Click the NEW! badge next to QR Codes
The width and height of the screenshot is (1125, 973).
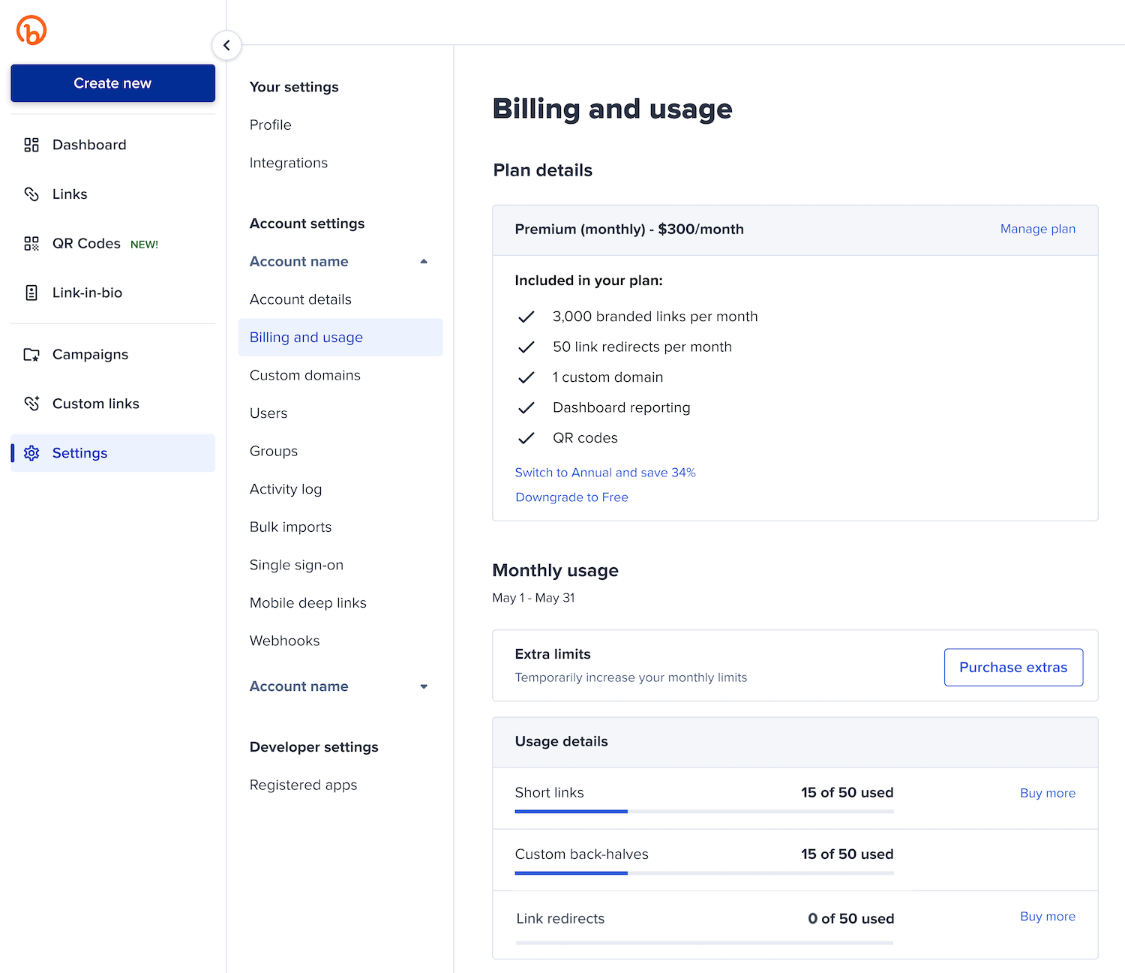pyautogui.click(x=144, y=245)
